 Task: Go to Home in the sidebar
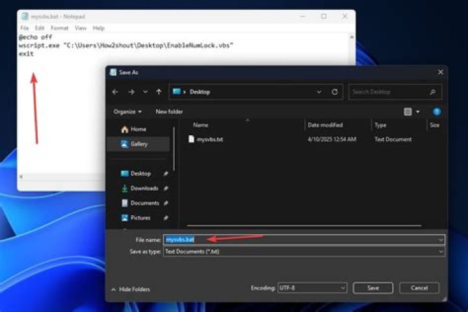pyautogui.click(x=138, y=129)
